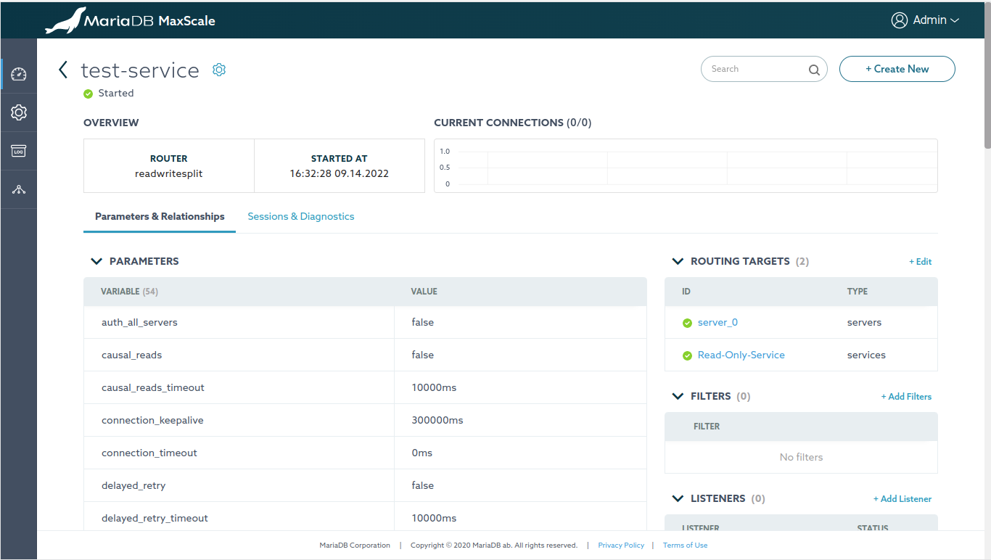Screen dimensions: 991x560
Task: Open the Logs archive icon in sidebar
Action: coord(19,151)
